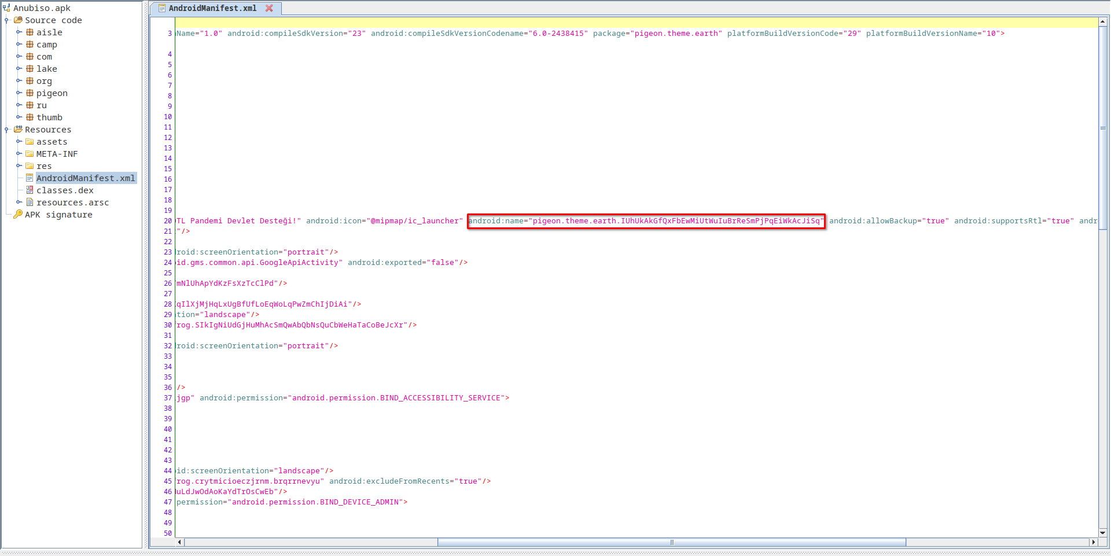Open resources.arsc label in tree
Screen dimensions: 1111x556
[72, 202]
